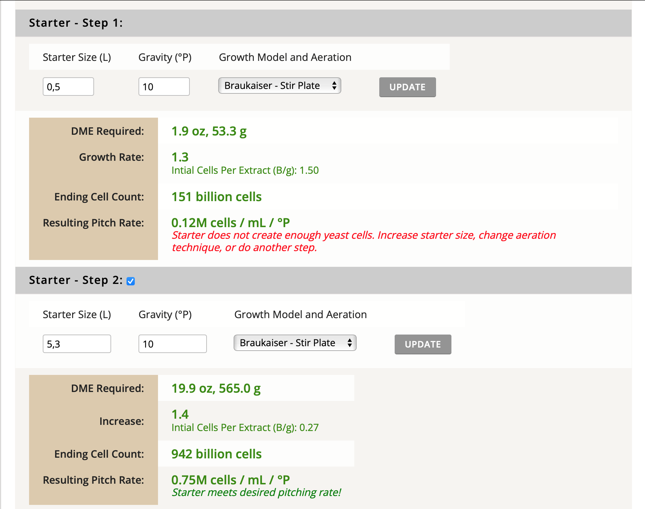Click the "942 billion cells" result
This screenshot has width=645, height=509.
pyautogui.click(x=216, y=454)
